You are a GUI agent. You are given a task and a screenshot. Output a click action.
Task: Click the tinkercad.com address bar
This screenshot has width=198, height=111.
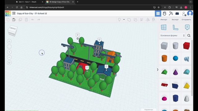[88, 7]
